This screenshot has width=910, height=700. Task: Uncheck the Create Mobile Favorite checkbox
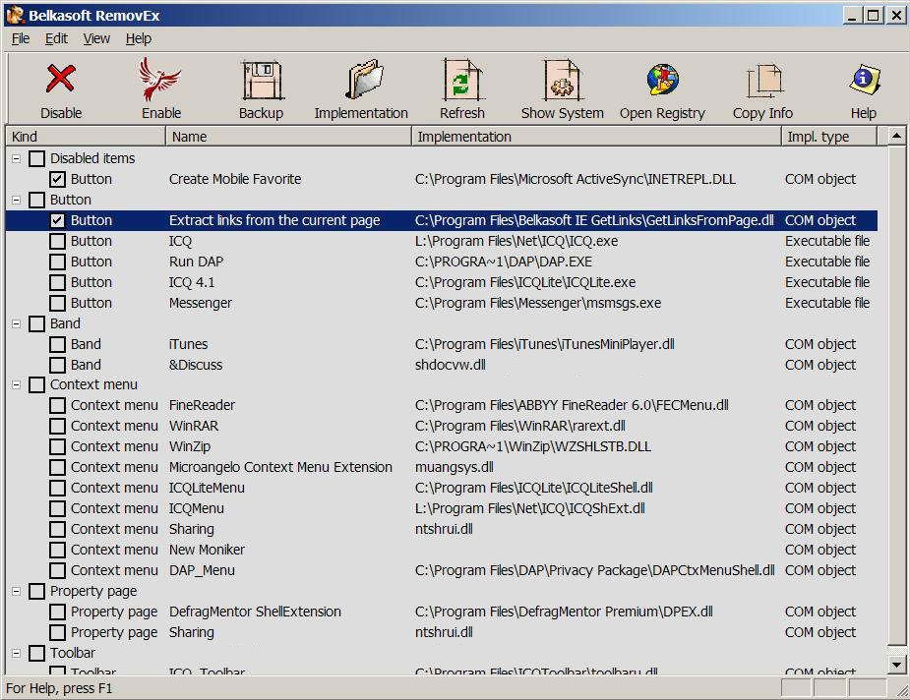point(57,179)
